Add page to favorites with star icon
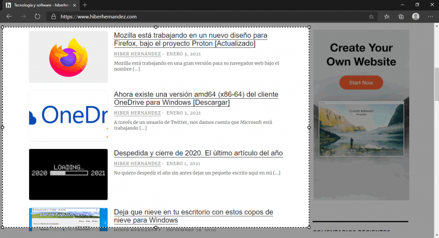Viewport: 439px width, 238px height. click(371, 17)
